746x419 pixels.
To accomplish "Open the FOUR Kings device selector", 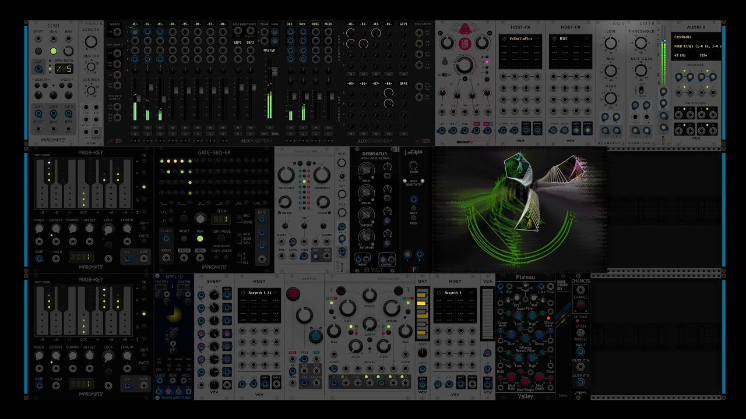I will point(696,45).
